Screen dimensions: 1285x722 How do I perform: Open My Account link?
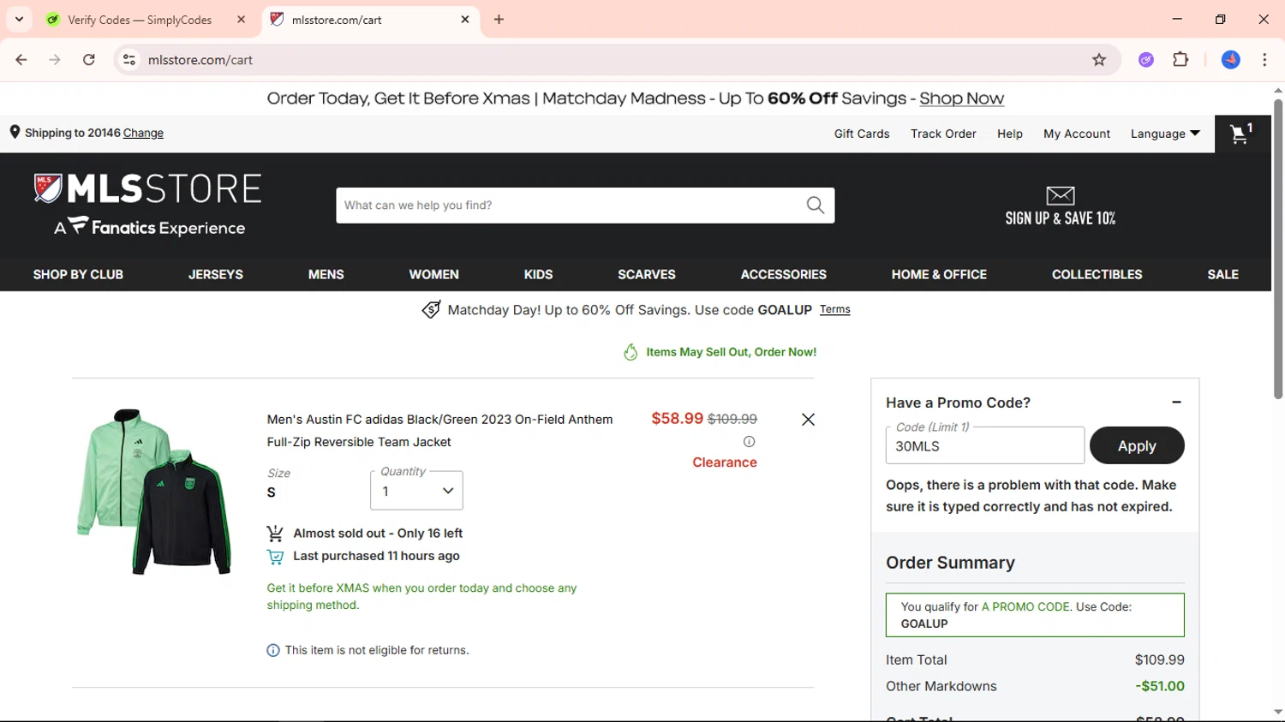pos(1077,134)
